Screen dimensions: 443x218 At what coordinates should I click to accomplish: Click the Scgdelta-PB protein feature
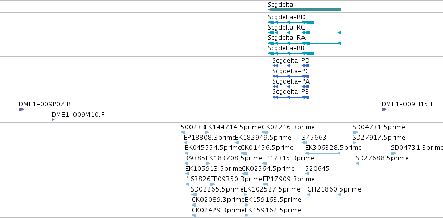pos(290,97)
